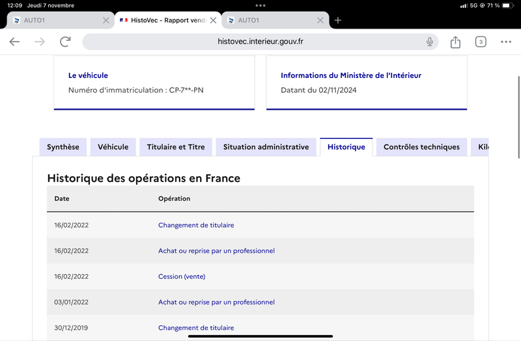521x341 pixels.
Task: Tap the page's vertical scrollbar
Action: pyautogui.click(x=518, y=118)
